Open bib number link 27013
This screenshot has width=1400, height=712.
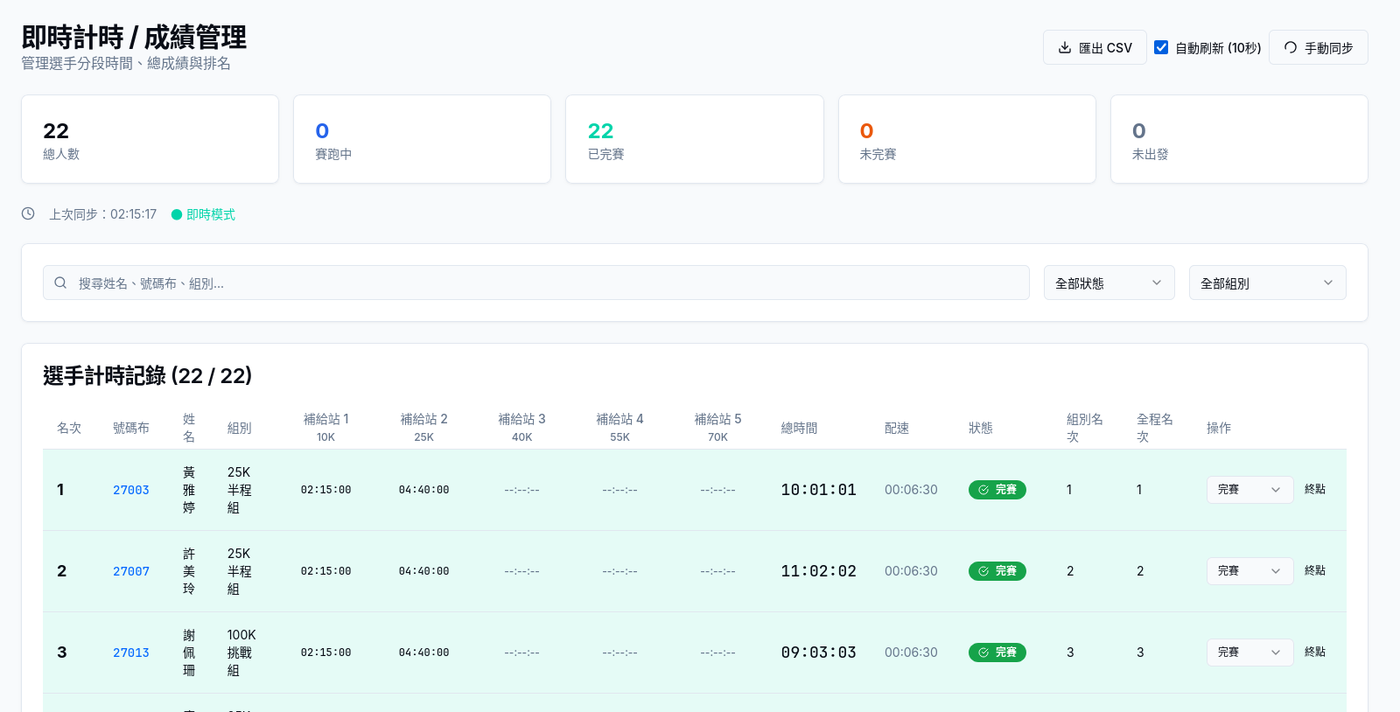click(x=131, y=653)
